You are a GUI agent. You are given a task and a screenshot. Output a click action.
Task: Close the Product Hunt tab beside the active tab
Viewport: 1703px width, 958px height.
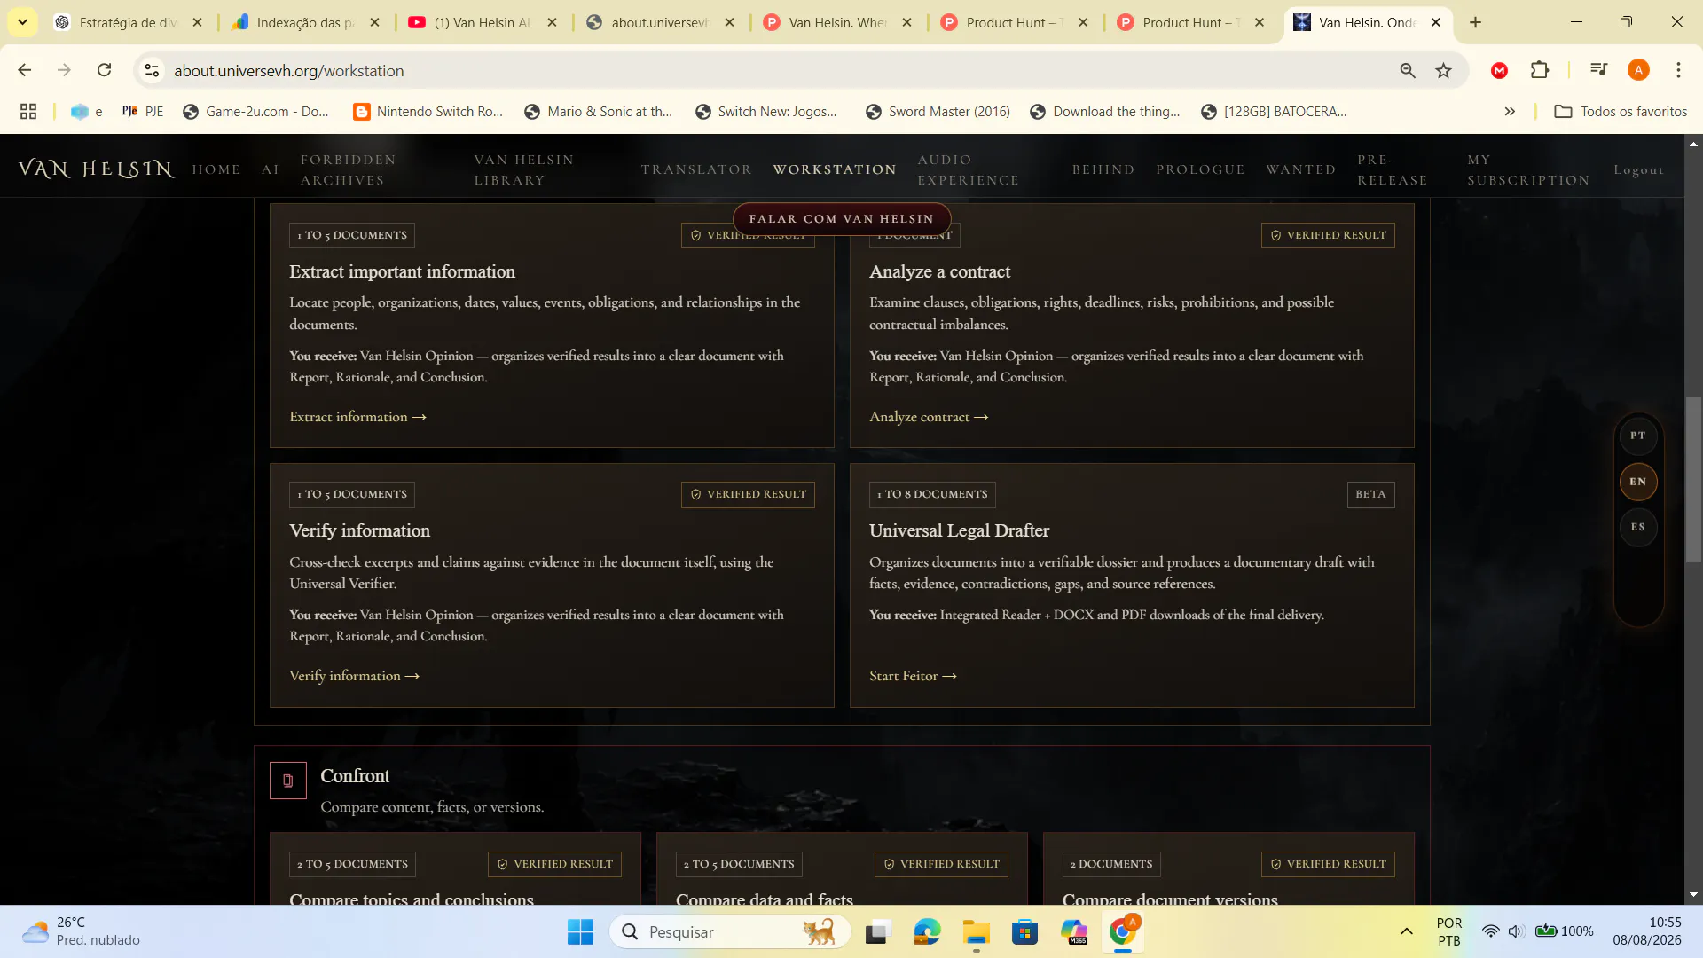point(1259,22)
